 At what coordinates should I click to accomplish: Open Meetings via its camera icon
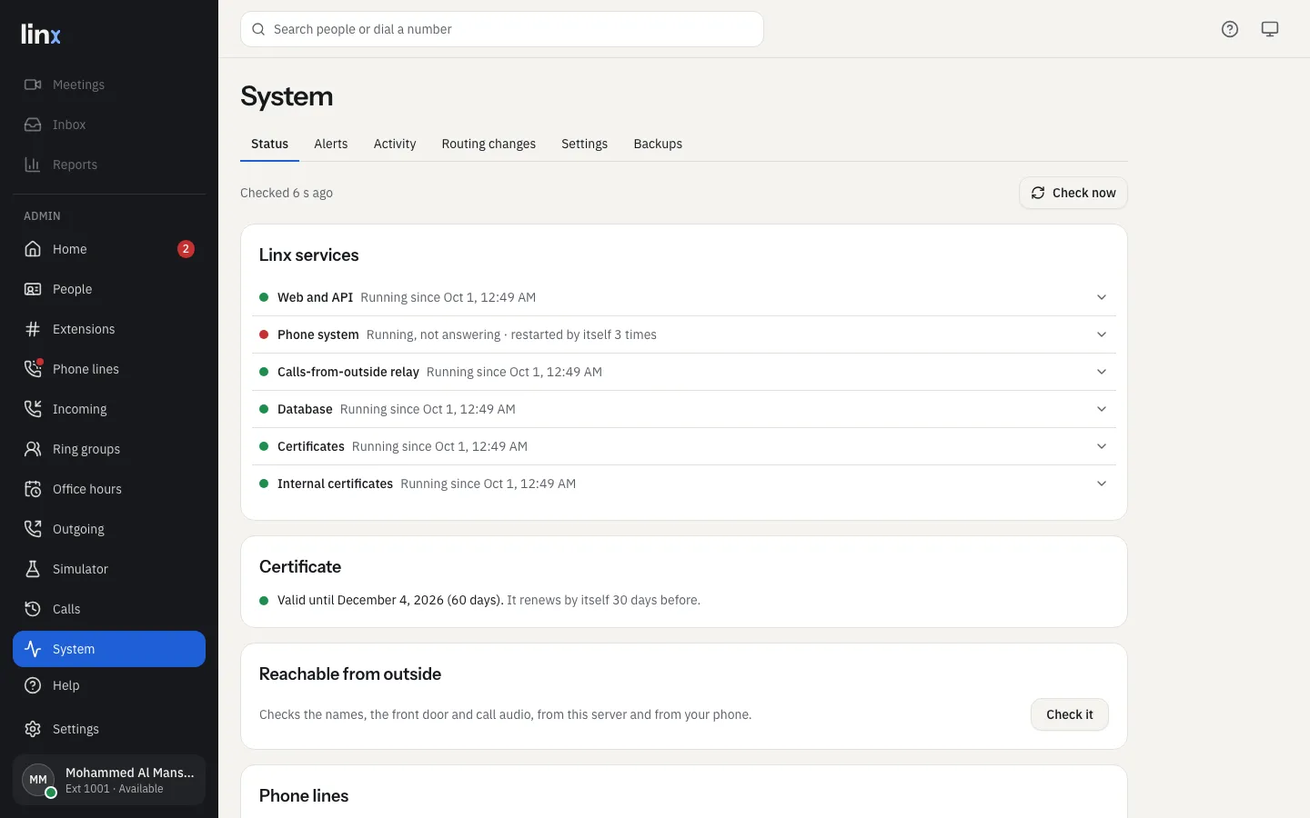click(x=33, y=85)
